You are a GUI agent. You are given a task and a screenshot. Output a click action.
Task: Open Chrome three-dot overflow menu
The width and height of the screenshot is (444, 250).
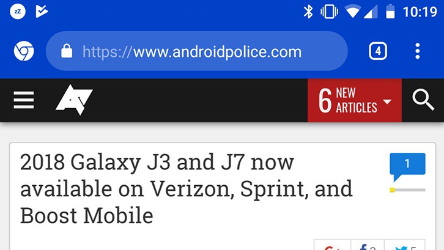point(417,51)
